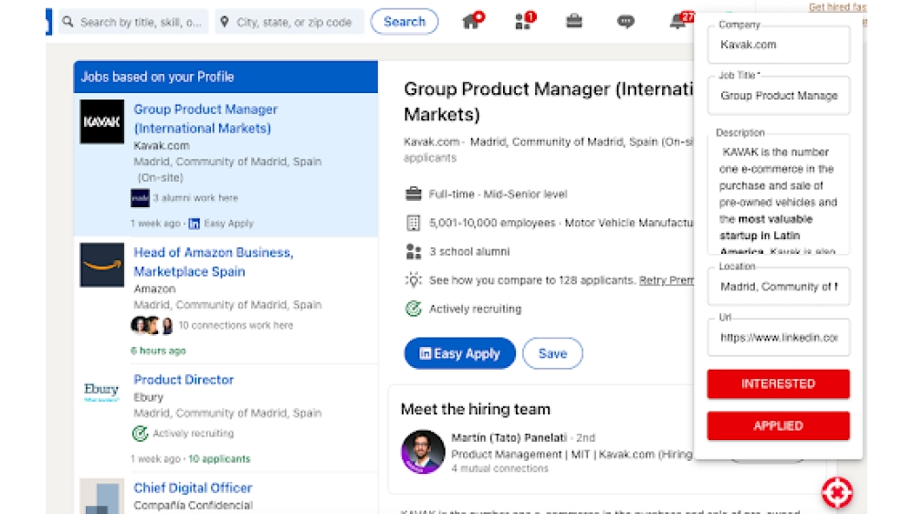Screen dimensions: 913x514
Task: Open the Notifications bell icon
Action: [x=677, y=22]
